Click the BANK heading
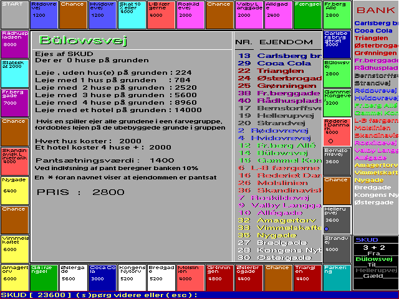Image resolution: width=399 pixels, height=299 pixels. click(x=375, y=10)
